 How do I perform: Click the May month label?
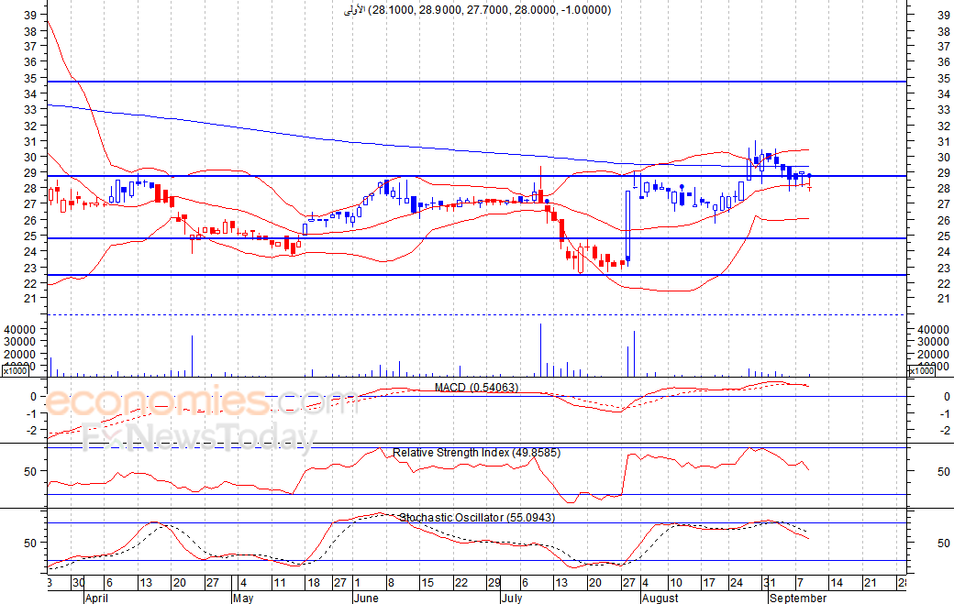coord(243,598)
